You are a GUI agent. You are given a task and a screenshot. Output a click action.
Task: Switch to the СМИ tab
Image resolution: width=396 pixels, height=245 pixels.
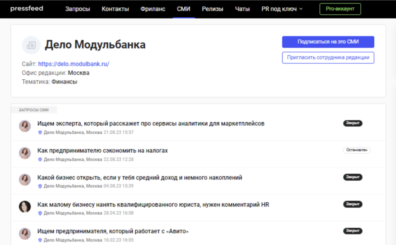[183, 9]
